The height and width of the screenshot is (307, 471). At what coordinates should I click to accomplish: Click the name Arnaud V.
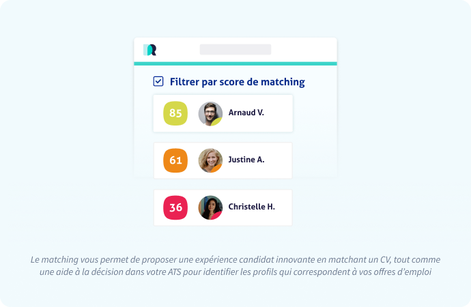tap(246, 113)
